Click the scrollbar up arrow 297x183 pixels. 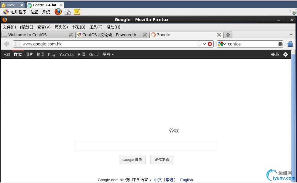[x=293, y=52]
